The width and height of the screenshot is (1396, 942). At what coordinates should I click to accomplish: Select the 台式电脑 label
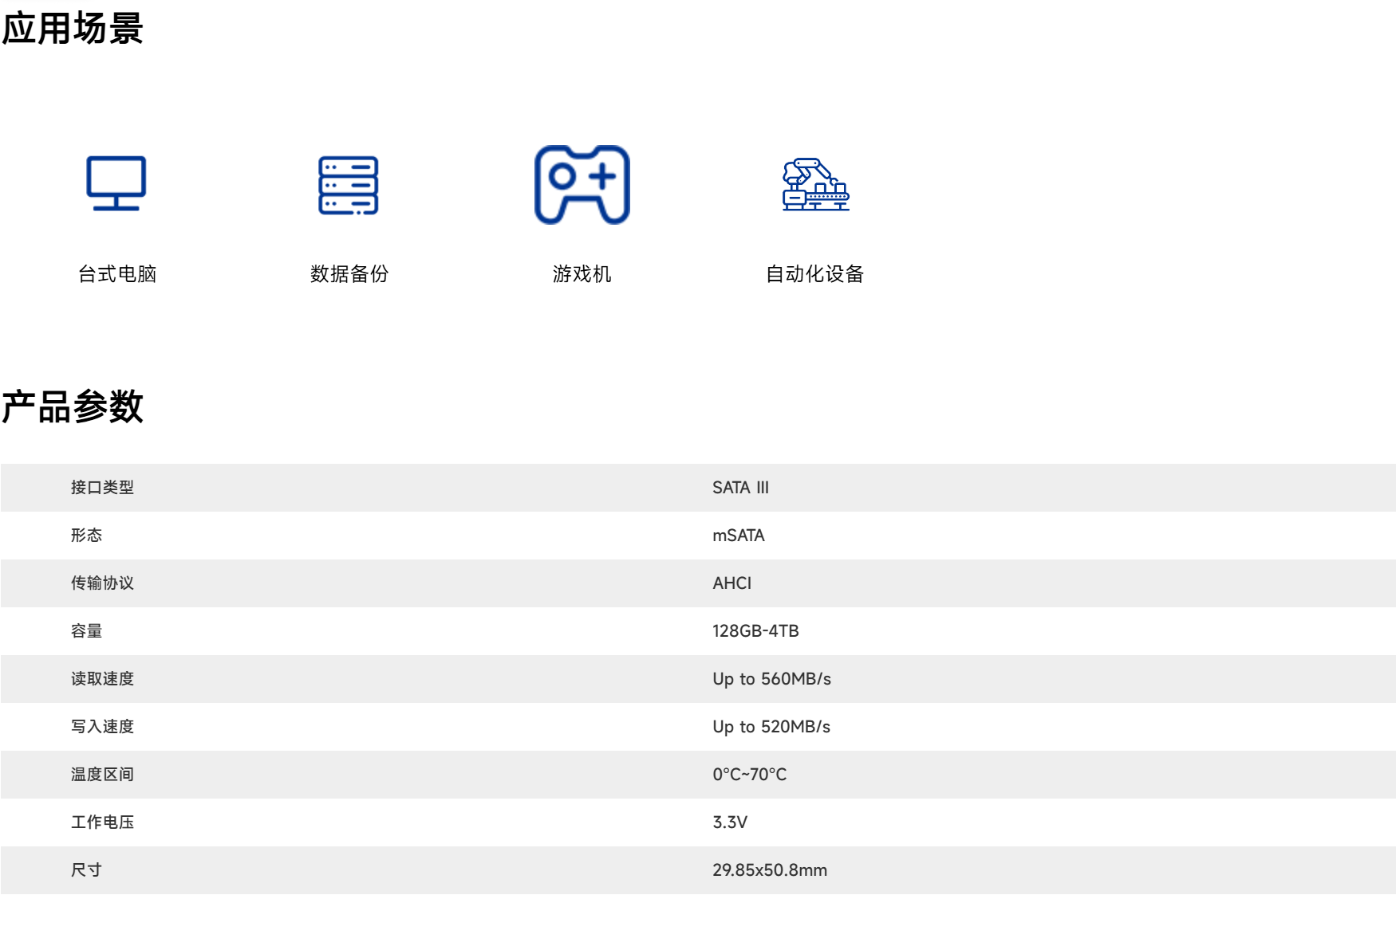(x=117, y=274)
